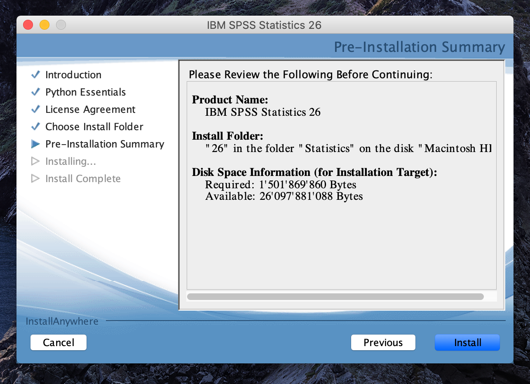
Task: Click the Pre-Installation Summary sidebar step label
Action: coord(105,144)
